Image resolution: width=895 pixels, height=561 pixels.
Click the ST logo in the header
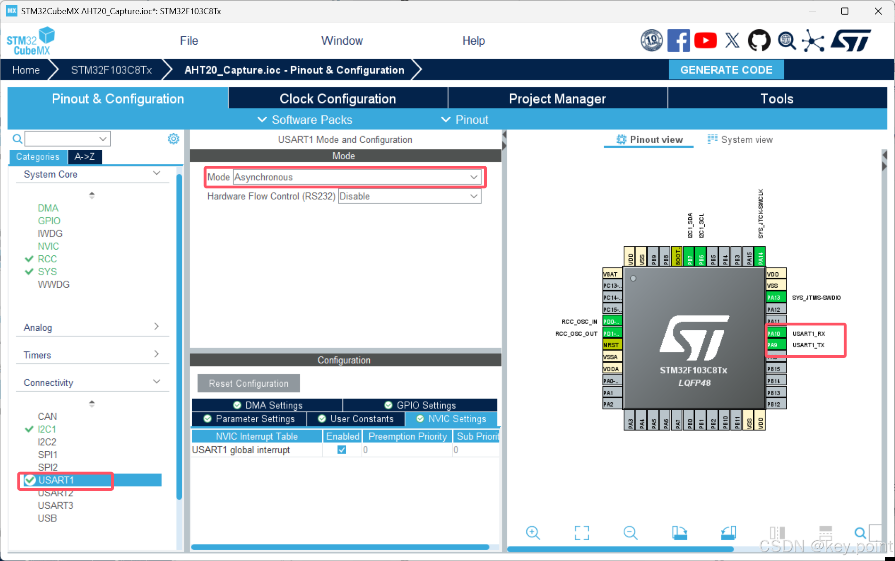[x=851, y=41]
